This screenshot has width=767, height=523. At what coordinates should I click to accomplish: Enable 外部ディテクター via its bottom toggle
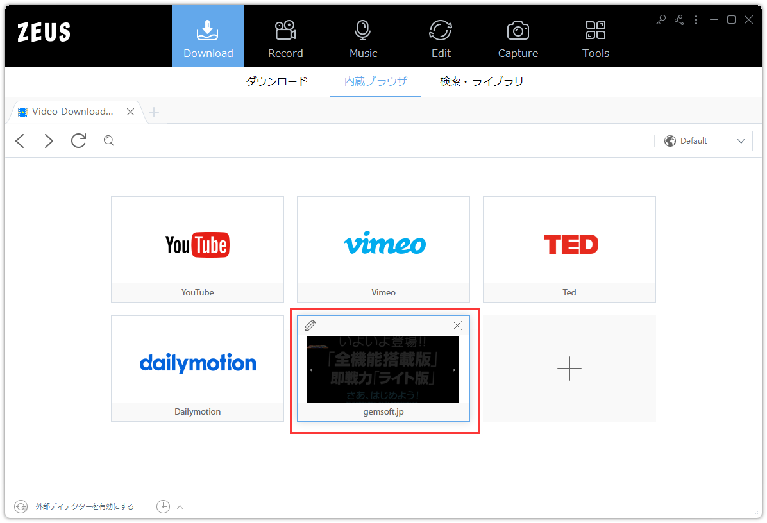pyautogui.click(x=20, y=506)
